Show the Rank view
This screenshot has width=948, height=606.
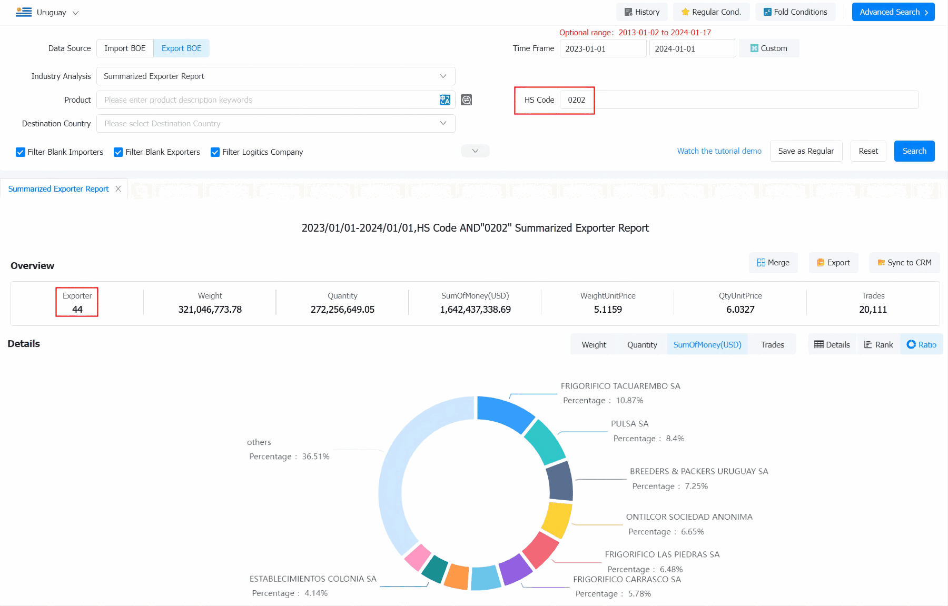(x=878, y=344)
